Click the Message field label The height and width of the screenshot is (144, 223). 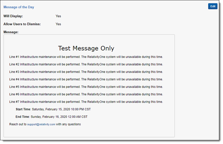click(11, 32)
